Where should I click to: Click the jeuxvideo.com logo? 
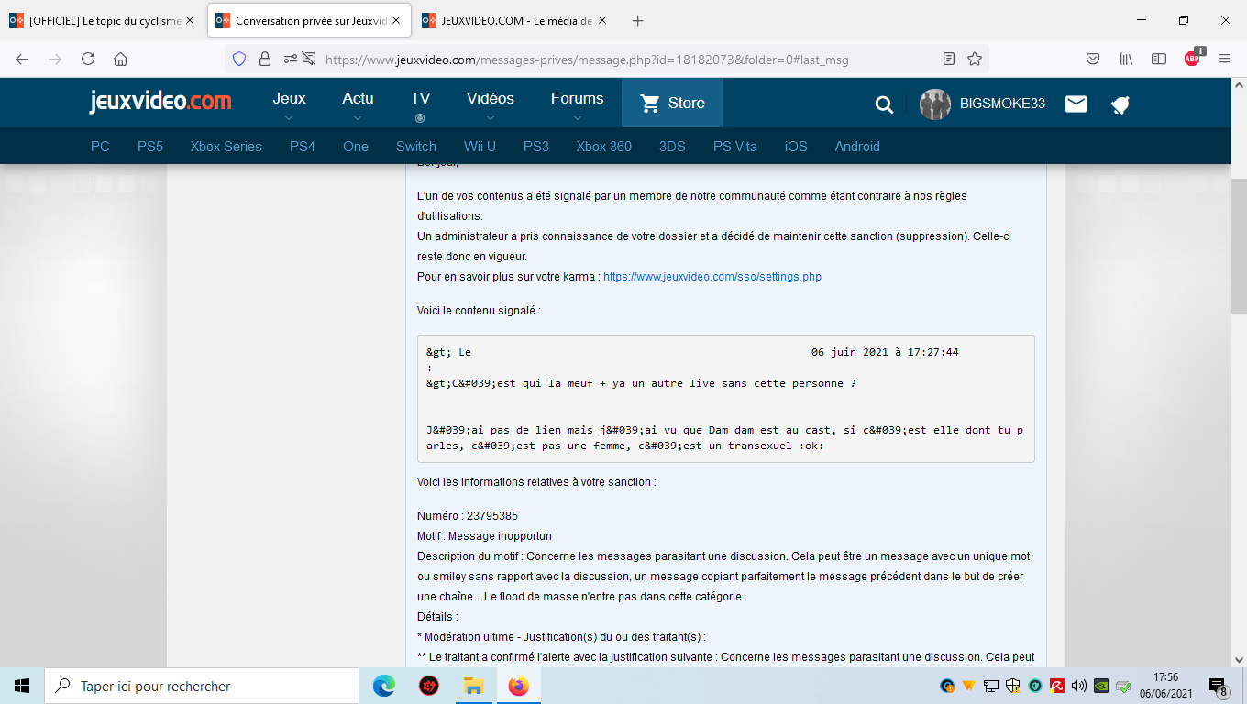[160, 101]
